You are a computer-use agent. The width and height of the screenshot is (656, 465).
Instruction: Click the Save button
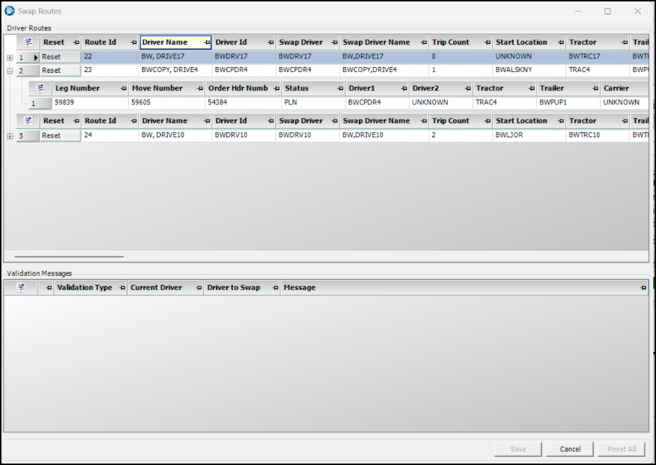click(x=518, y=448)
